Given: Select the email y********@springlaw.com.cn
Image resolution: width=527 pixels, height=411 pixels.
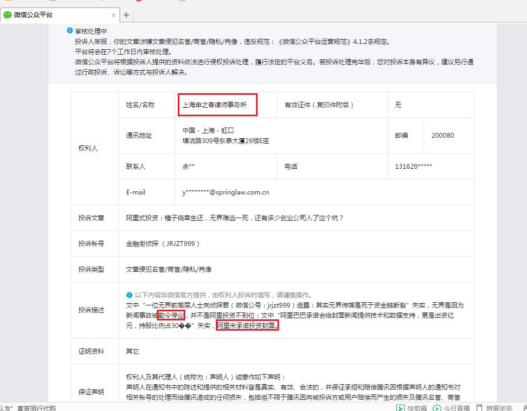Looking at the screenshot, I should point(225,192).
